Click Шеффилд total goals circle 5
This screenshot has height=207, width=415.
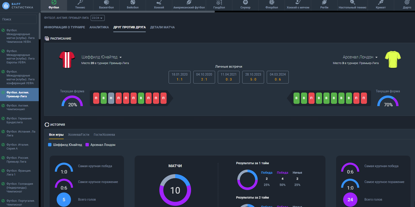coord(64,199)
